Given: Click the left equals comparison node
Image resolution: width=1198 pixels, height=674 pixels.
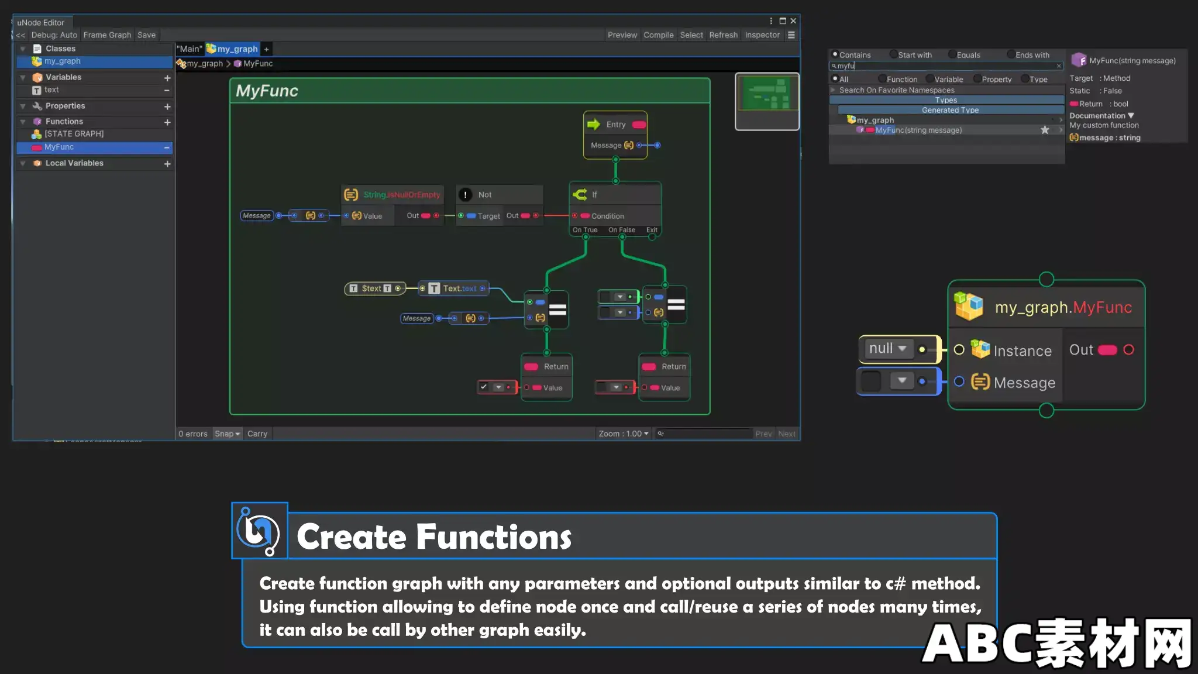Looking at the screenshot, I should pyautogui.click(x=546, y=310).
